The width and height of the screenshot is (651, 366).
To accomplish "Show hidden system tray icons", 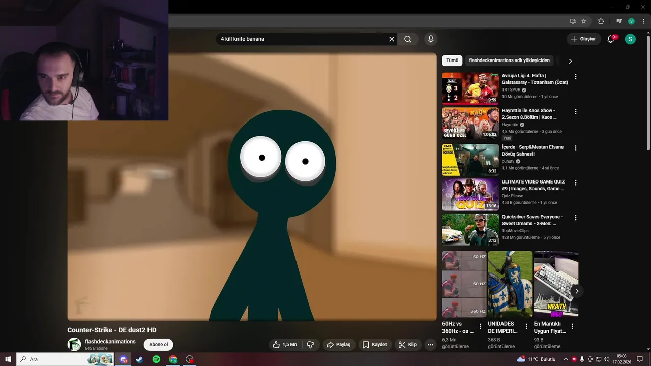I will 566,359.
